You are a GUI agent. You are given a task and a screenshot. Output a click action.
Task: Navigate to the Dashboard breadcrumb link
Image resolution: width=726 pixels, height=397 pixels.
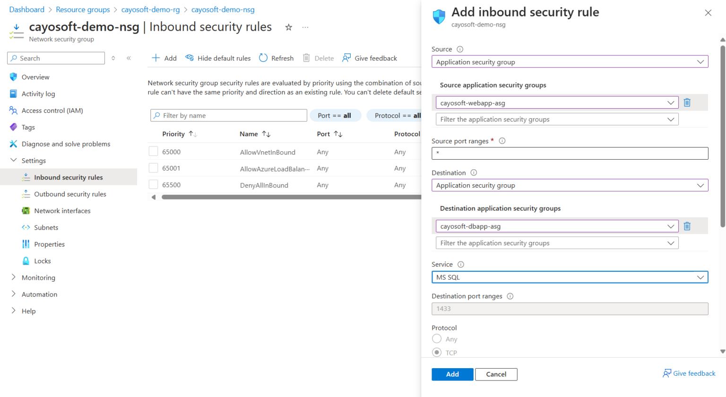26,9
